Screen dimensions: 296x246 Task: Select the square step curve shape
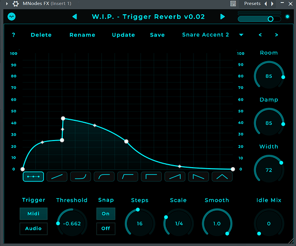point(151,176)
